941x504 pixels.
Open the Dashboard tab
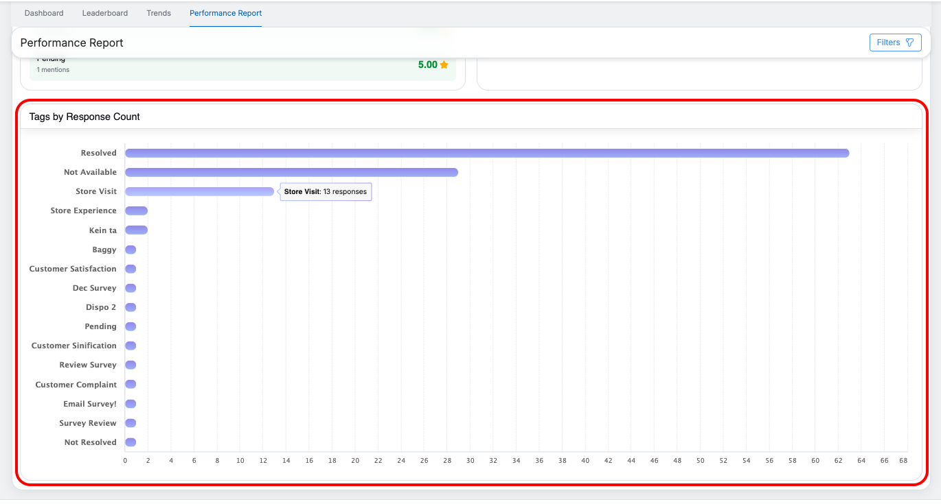(x=44, y=13)
